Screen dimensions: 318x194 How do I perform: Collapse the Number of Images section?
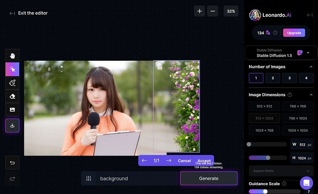311,67
